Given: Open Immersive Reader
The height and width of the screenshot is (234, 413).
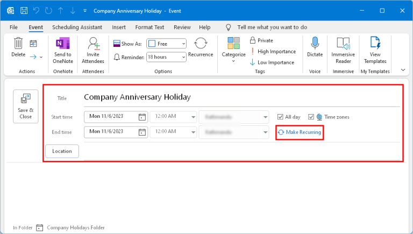Looking at the screenshot, I should [343, 51].
